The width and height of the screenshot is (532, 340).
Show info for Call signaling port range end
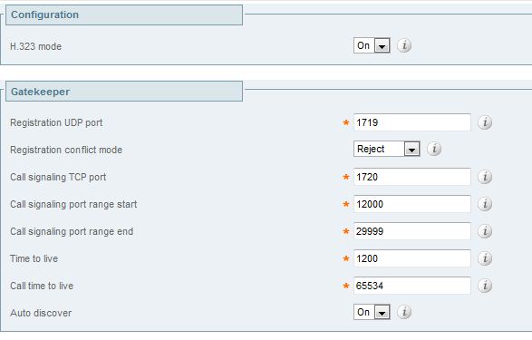[485, 231]
